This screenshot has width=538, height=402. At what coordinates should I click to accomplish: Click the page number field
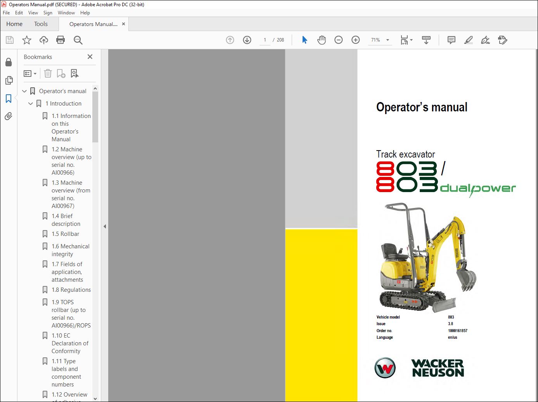pyautogui.click(x=265, y=40)
